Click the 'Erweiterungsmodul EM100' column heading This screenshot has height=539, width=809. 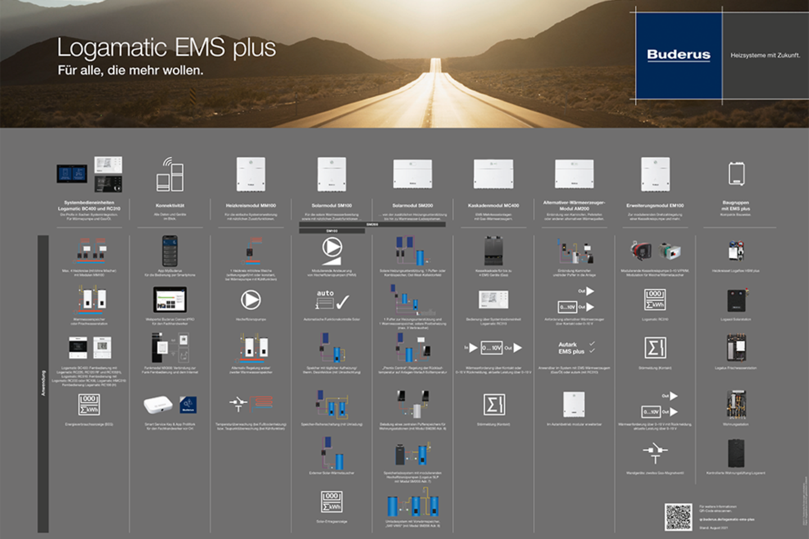[x=655, y=205]
